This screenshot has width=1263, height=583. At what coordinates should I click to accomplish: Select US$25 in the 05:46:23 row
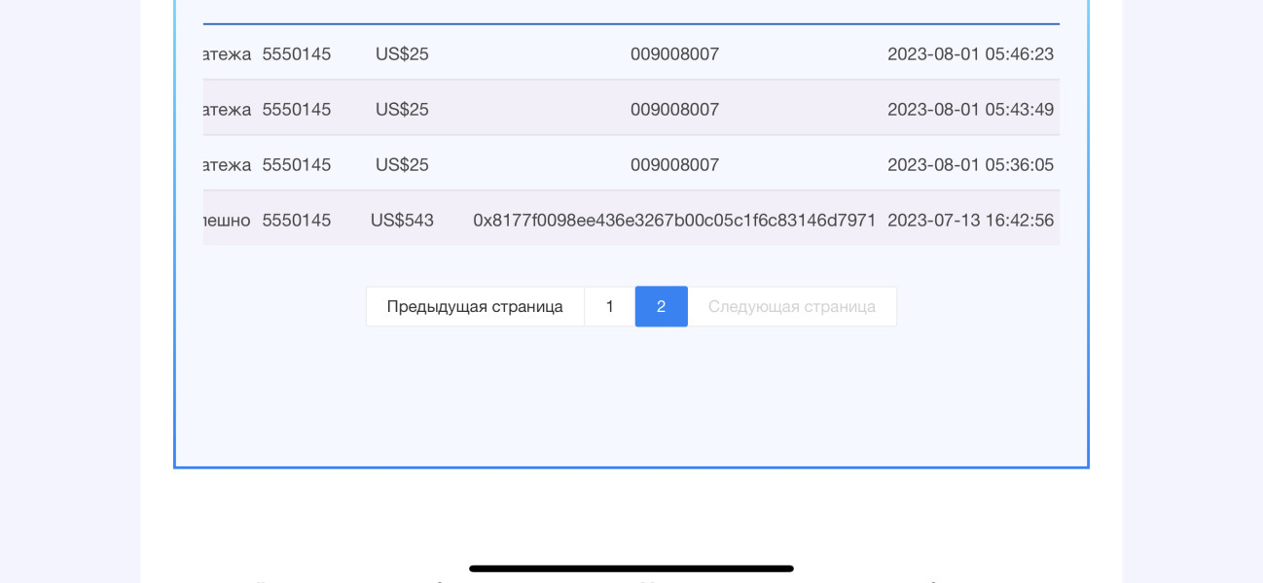point(402,53)
